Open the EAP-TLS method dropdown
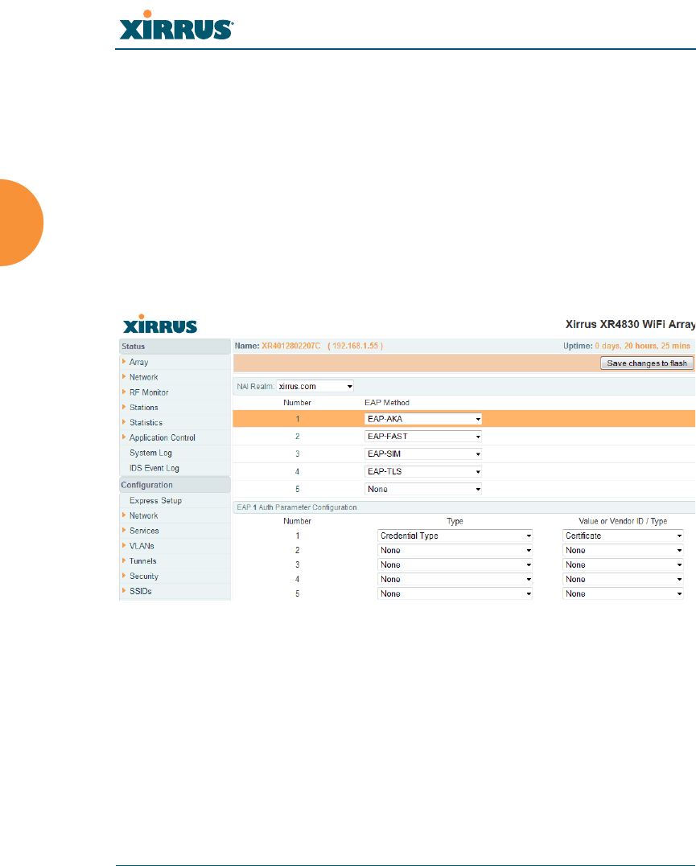 pos(423,472)
